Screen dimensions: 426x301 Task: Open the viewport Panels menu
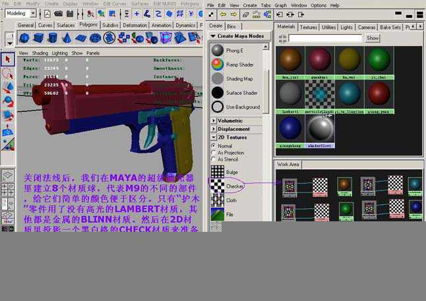pos(93,53)
